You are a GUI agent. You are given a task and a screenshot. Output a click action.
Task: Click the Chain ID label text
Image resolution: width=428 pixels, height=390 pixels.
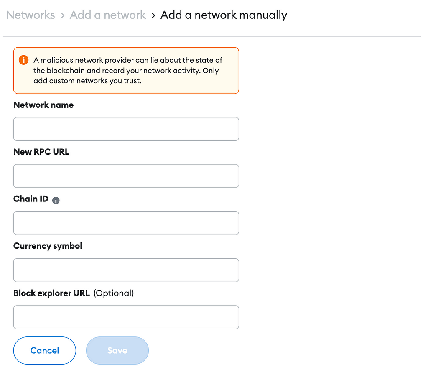tap(31, 199)
